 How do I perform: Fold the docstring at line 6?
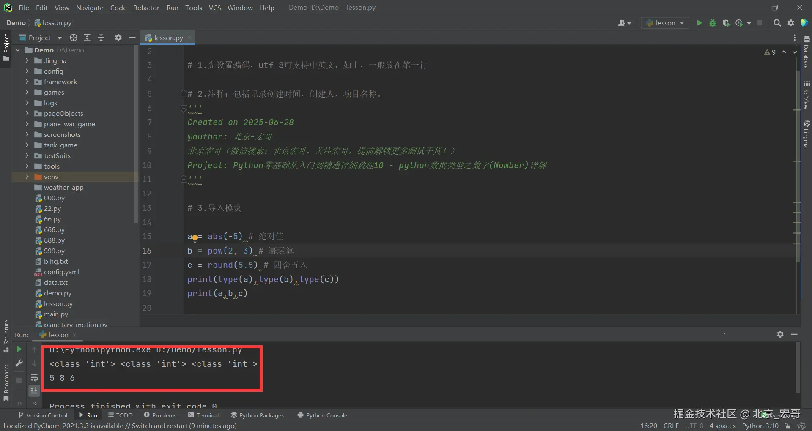click(x=184, y=108)
